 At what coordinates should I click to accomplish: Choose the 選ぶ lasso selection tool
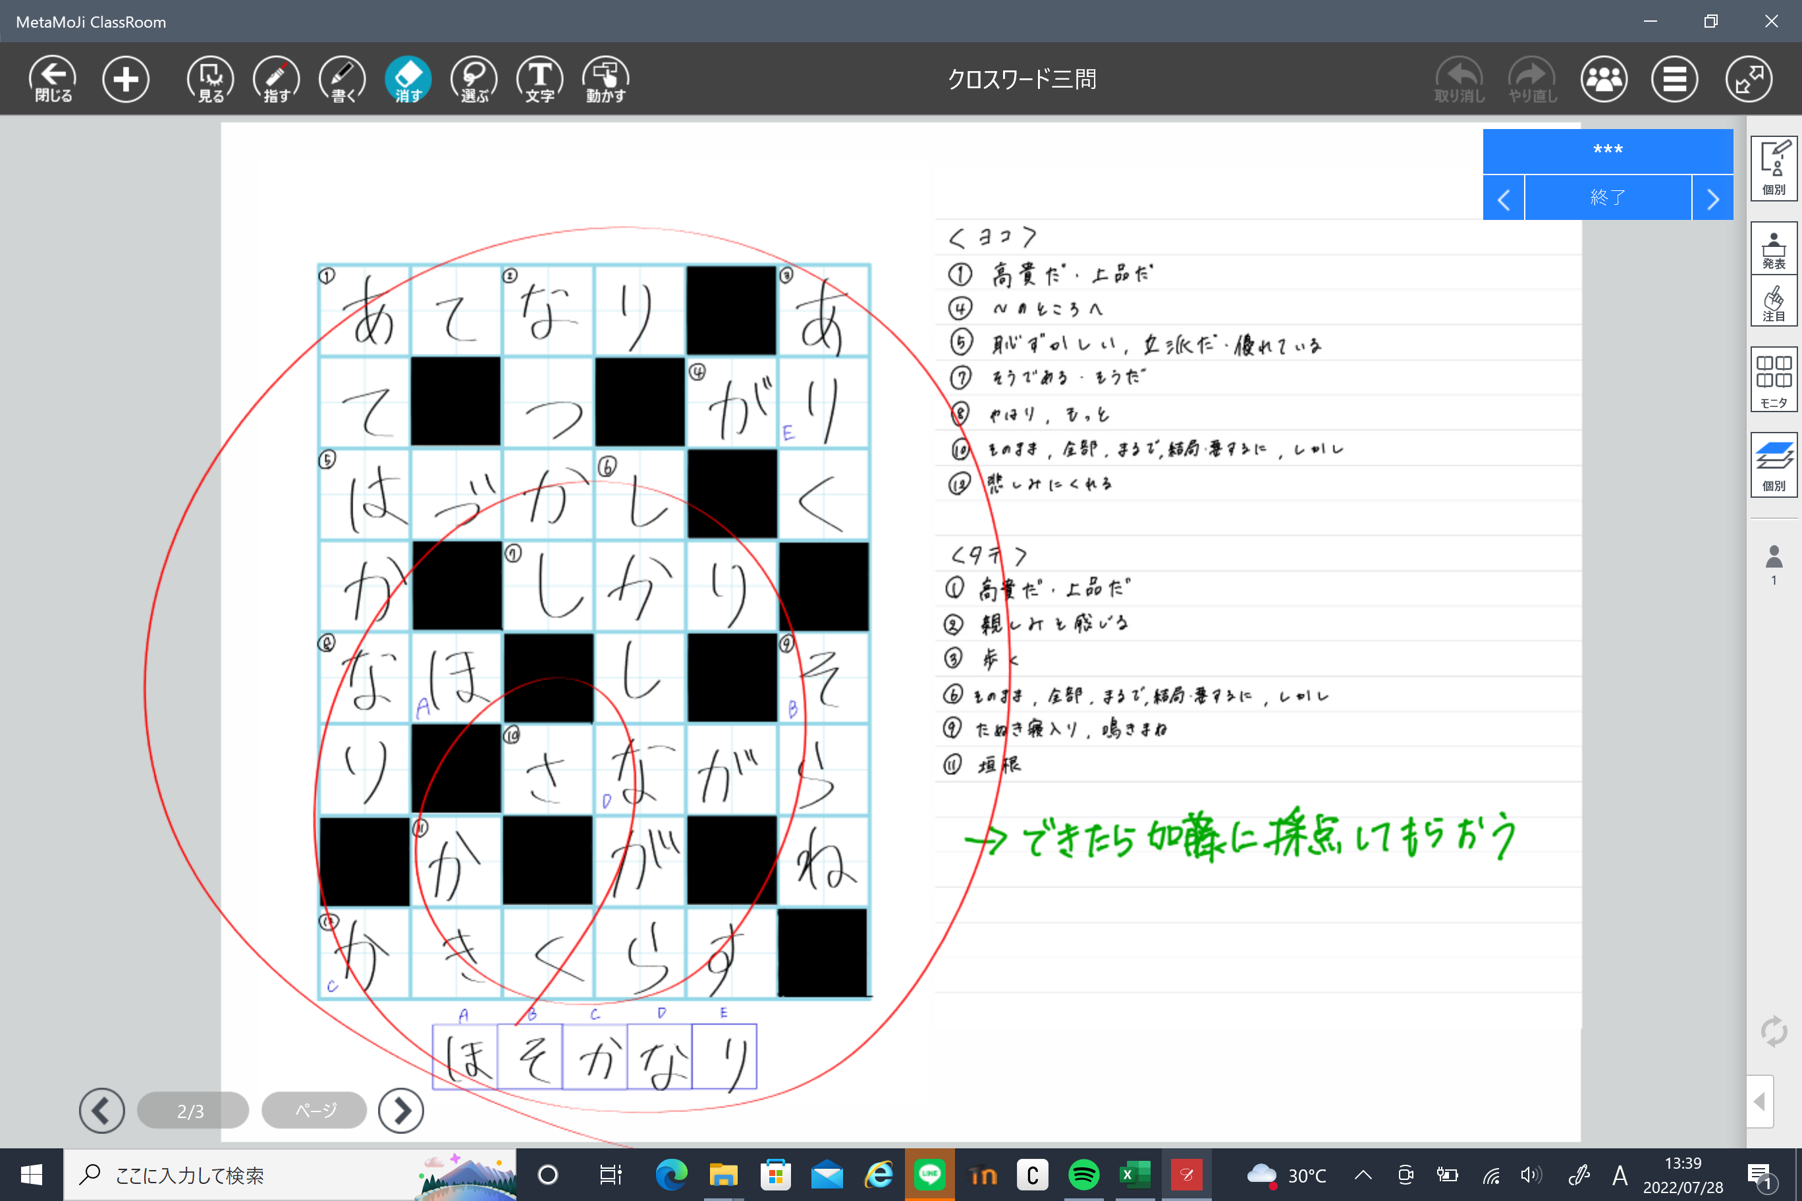point(474,78)
